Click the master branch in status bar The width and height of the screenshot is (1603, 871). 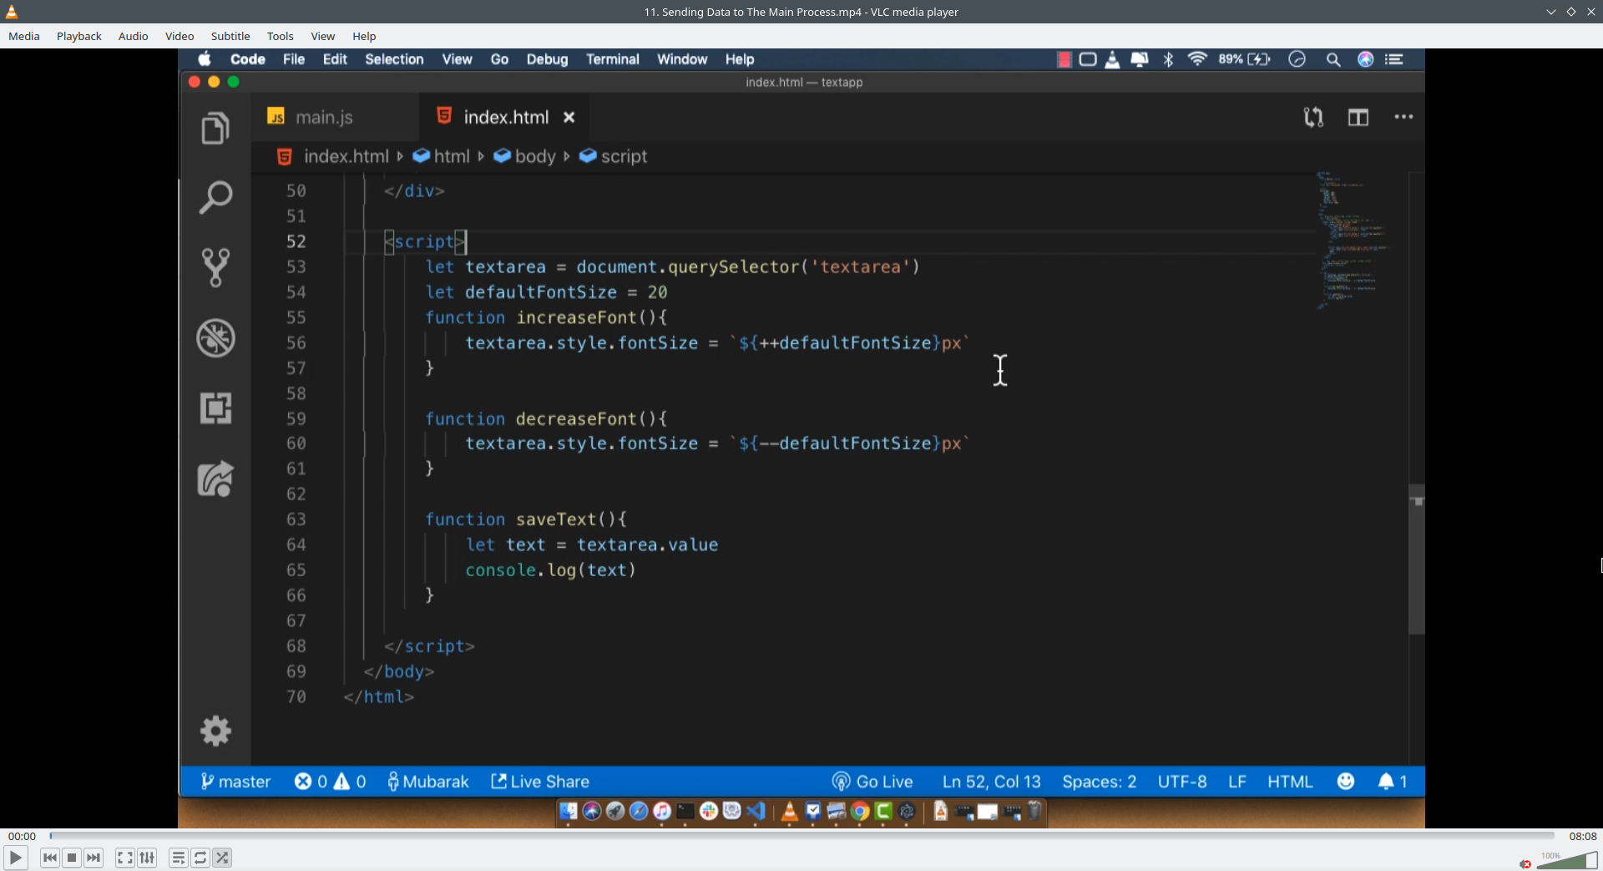pyautogui.click(x=235, y=782)
